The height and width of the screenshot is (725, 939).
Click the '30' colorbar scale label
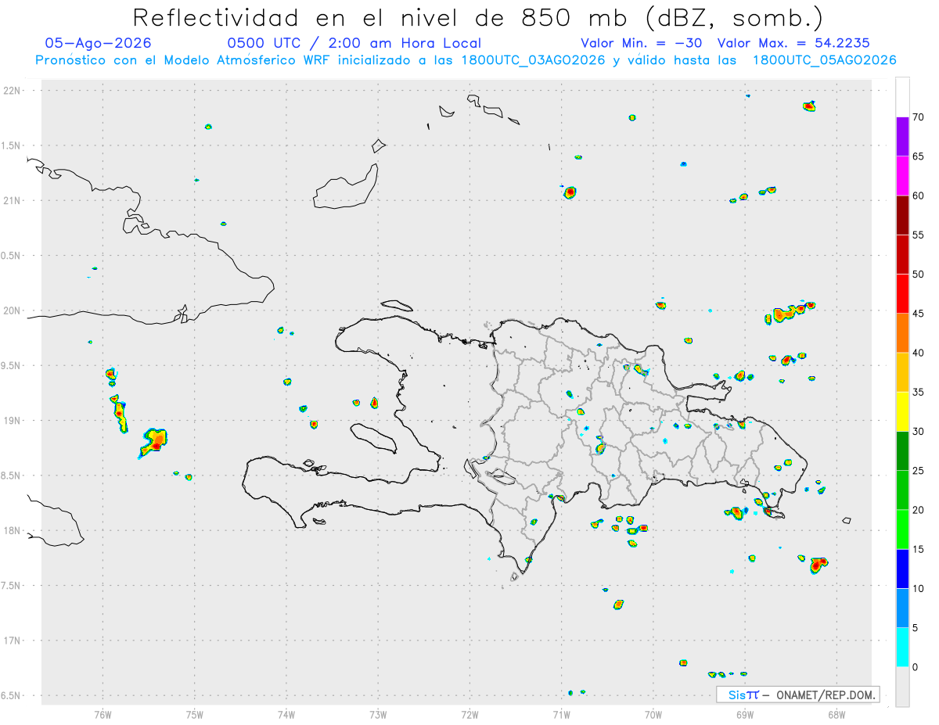pyautogui.click(x=918, y=432)
